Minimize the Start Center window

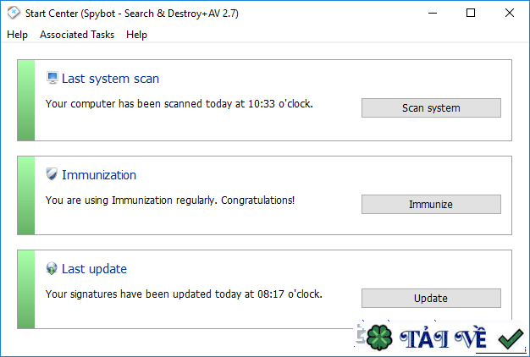(431, 14)
